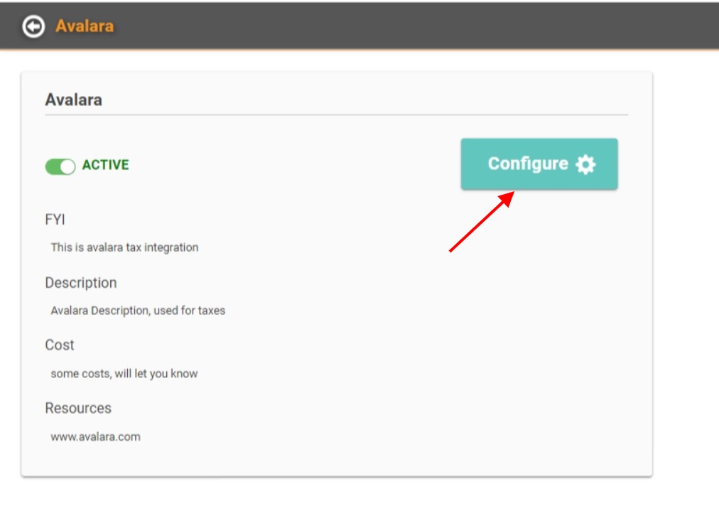Click the Description section label
This screenshot has width=719, height=521.
coord(81,283)
